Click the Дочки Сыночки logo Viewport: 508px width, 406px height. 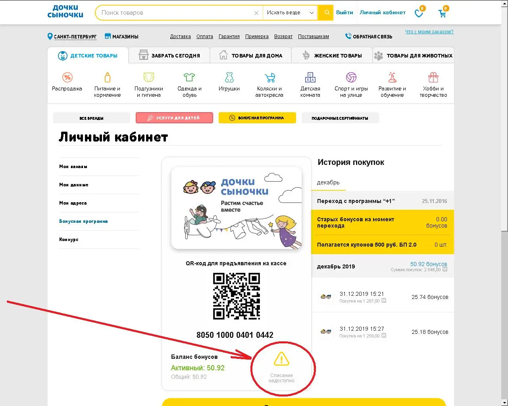65,11
